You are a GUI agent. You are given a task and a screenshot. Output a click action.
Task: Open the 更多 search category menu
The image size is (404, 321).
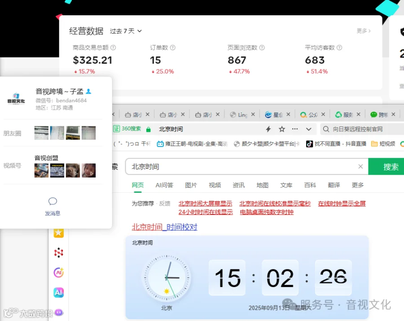pyautogui.click(x=358, y=185)
